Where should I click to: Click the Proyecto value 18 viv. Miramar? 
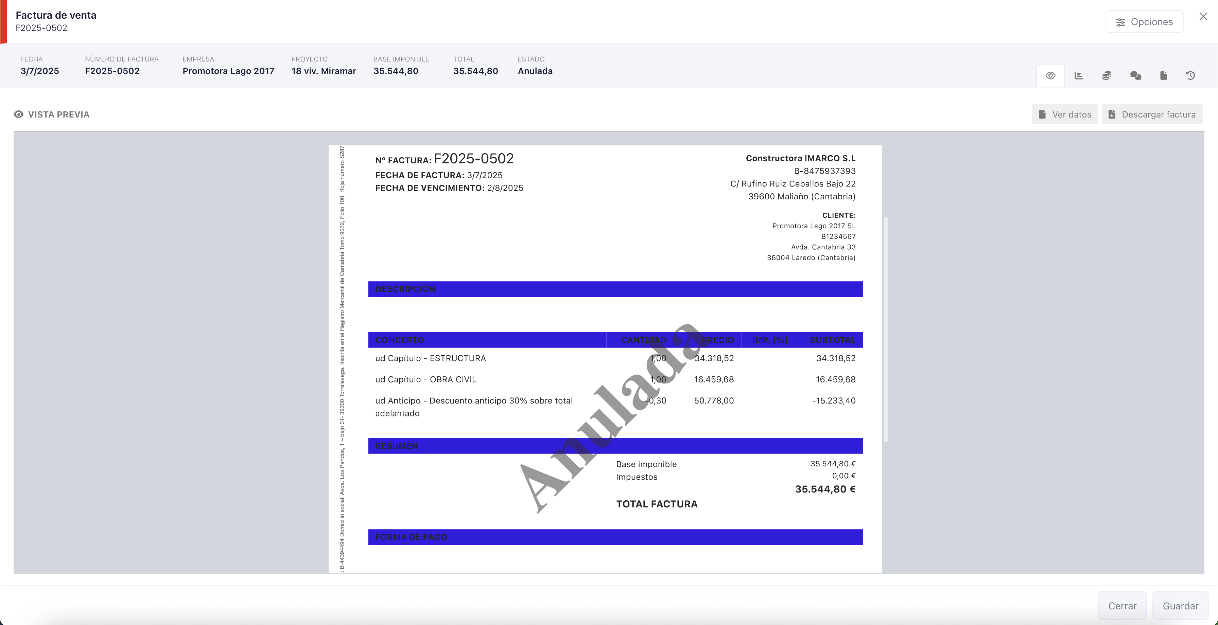click(x=324, y=71)
